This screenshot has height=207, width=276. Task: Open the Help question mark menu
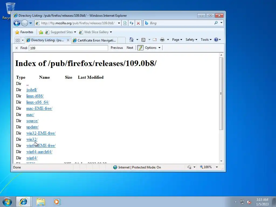[x=218, y=40]
